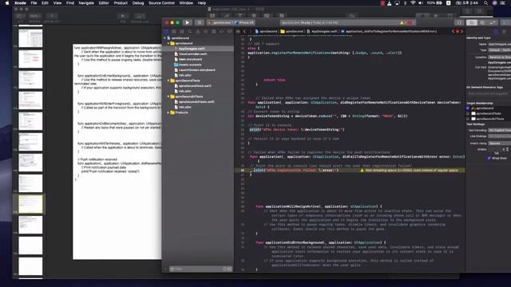Open the Line Endings dropdown
511x287 pixels.
499,136
